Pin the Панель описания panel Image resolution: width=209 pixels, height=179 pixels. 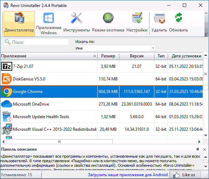coord(198,149)
